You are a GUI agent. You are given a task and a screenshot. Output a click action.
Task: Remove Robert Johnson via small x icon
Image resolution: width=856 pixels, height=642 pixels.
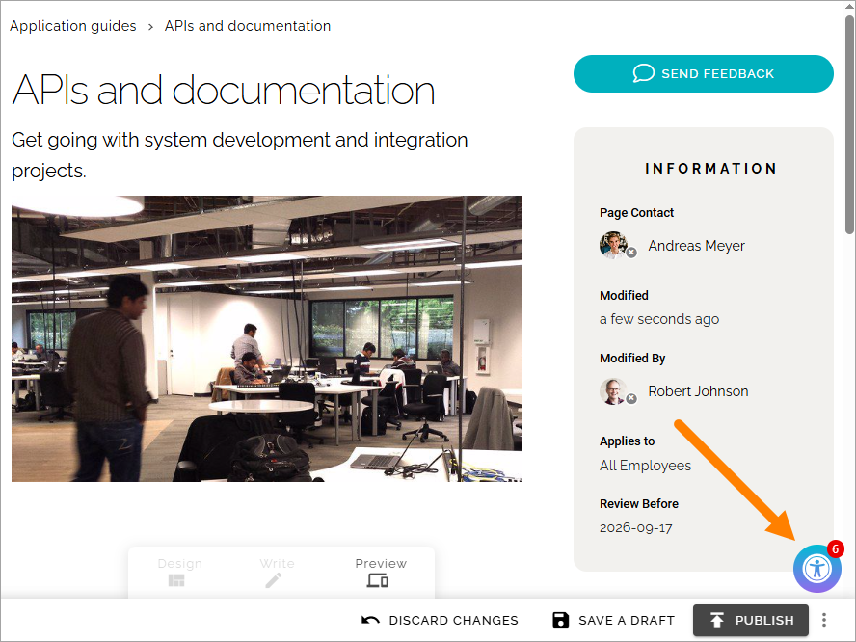[x=631, y=398]
